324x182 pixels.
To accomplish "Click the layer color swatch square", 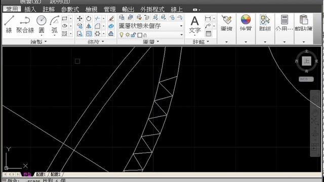I will coord(140,35).
